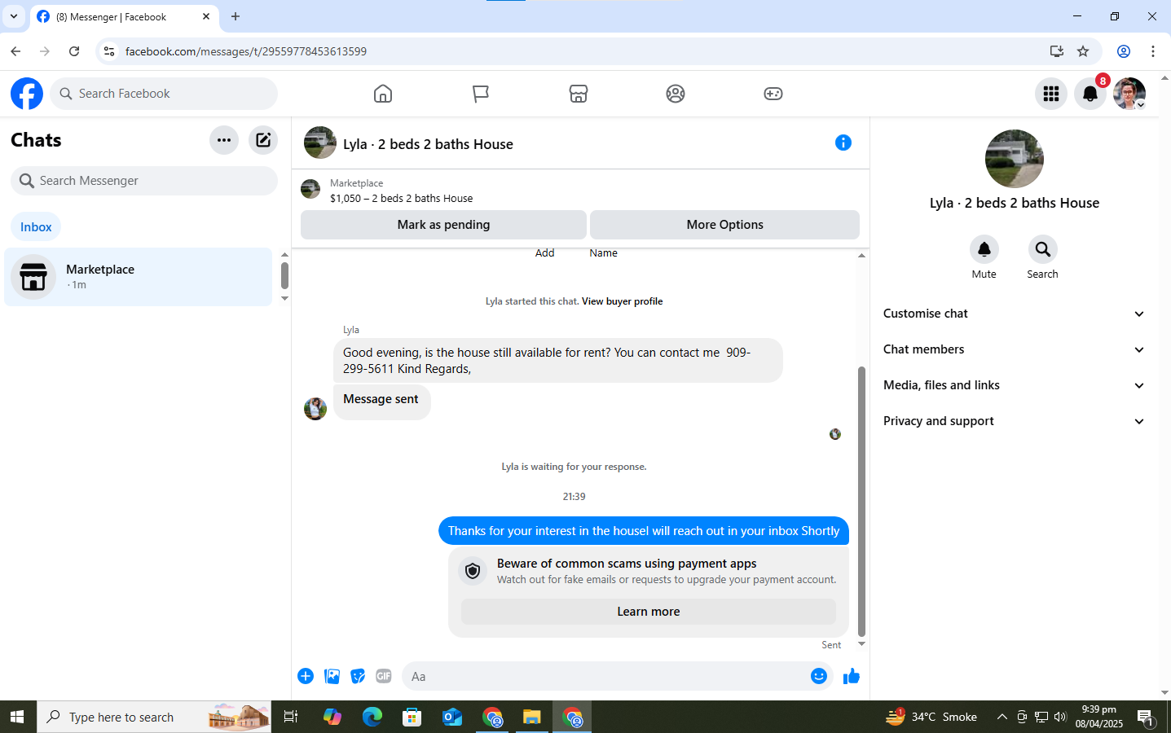The width and height of the screenshot is (1171, 733).
Task: Click More Options button
Action: [x=724, y=225]
